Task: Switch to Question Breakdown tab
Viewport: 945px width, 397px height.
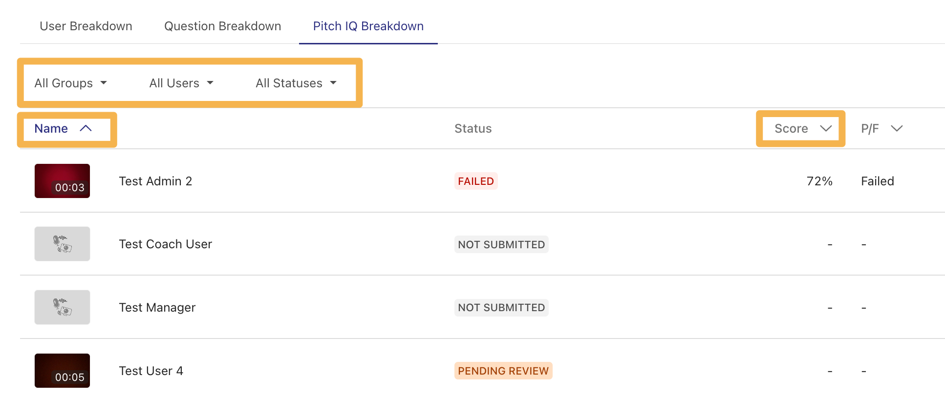Action: tap(223, 26)
